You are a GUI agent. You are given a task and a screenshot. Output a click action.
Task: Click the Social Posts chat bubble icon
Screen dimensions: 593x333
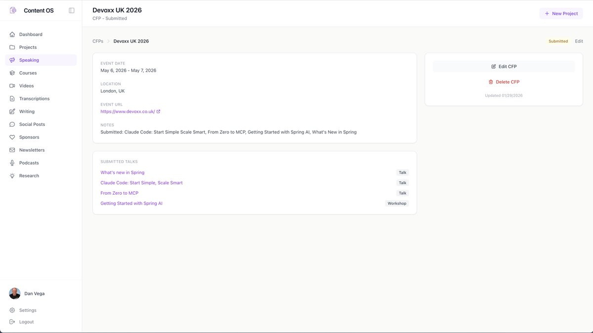(x=12, y=125)
